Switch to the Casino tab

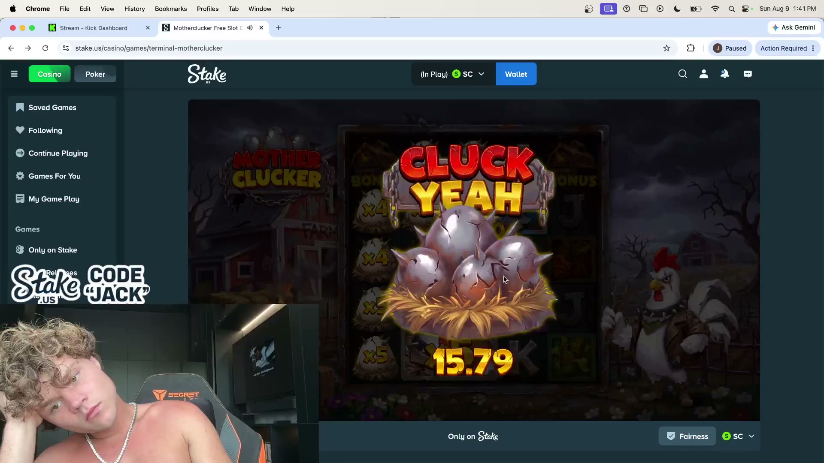pyautogui.click(x=49, y=74)
